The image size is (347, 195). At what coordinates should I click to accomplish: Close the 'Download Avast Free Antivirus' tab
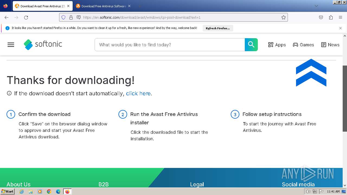pyautogui.click(x=68, y=6)
